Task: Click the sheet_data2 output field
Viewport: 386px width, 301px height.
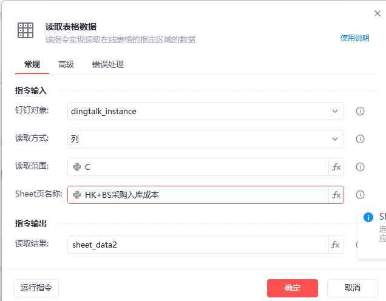Action: point(198,245)
